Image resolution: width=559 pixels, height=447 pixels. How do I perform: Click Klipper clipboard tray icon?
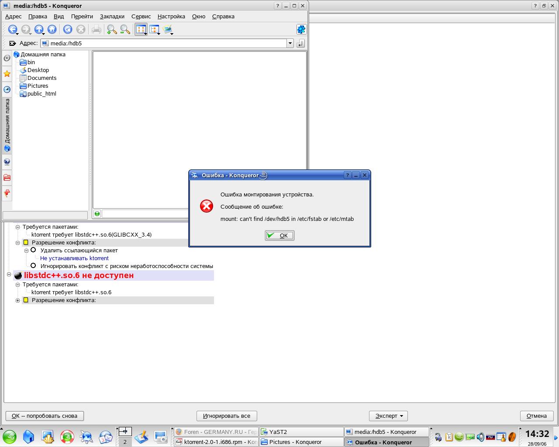point(449,437)
